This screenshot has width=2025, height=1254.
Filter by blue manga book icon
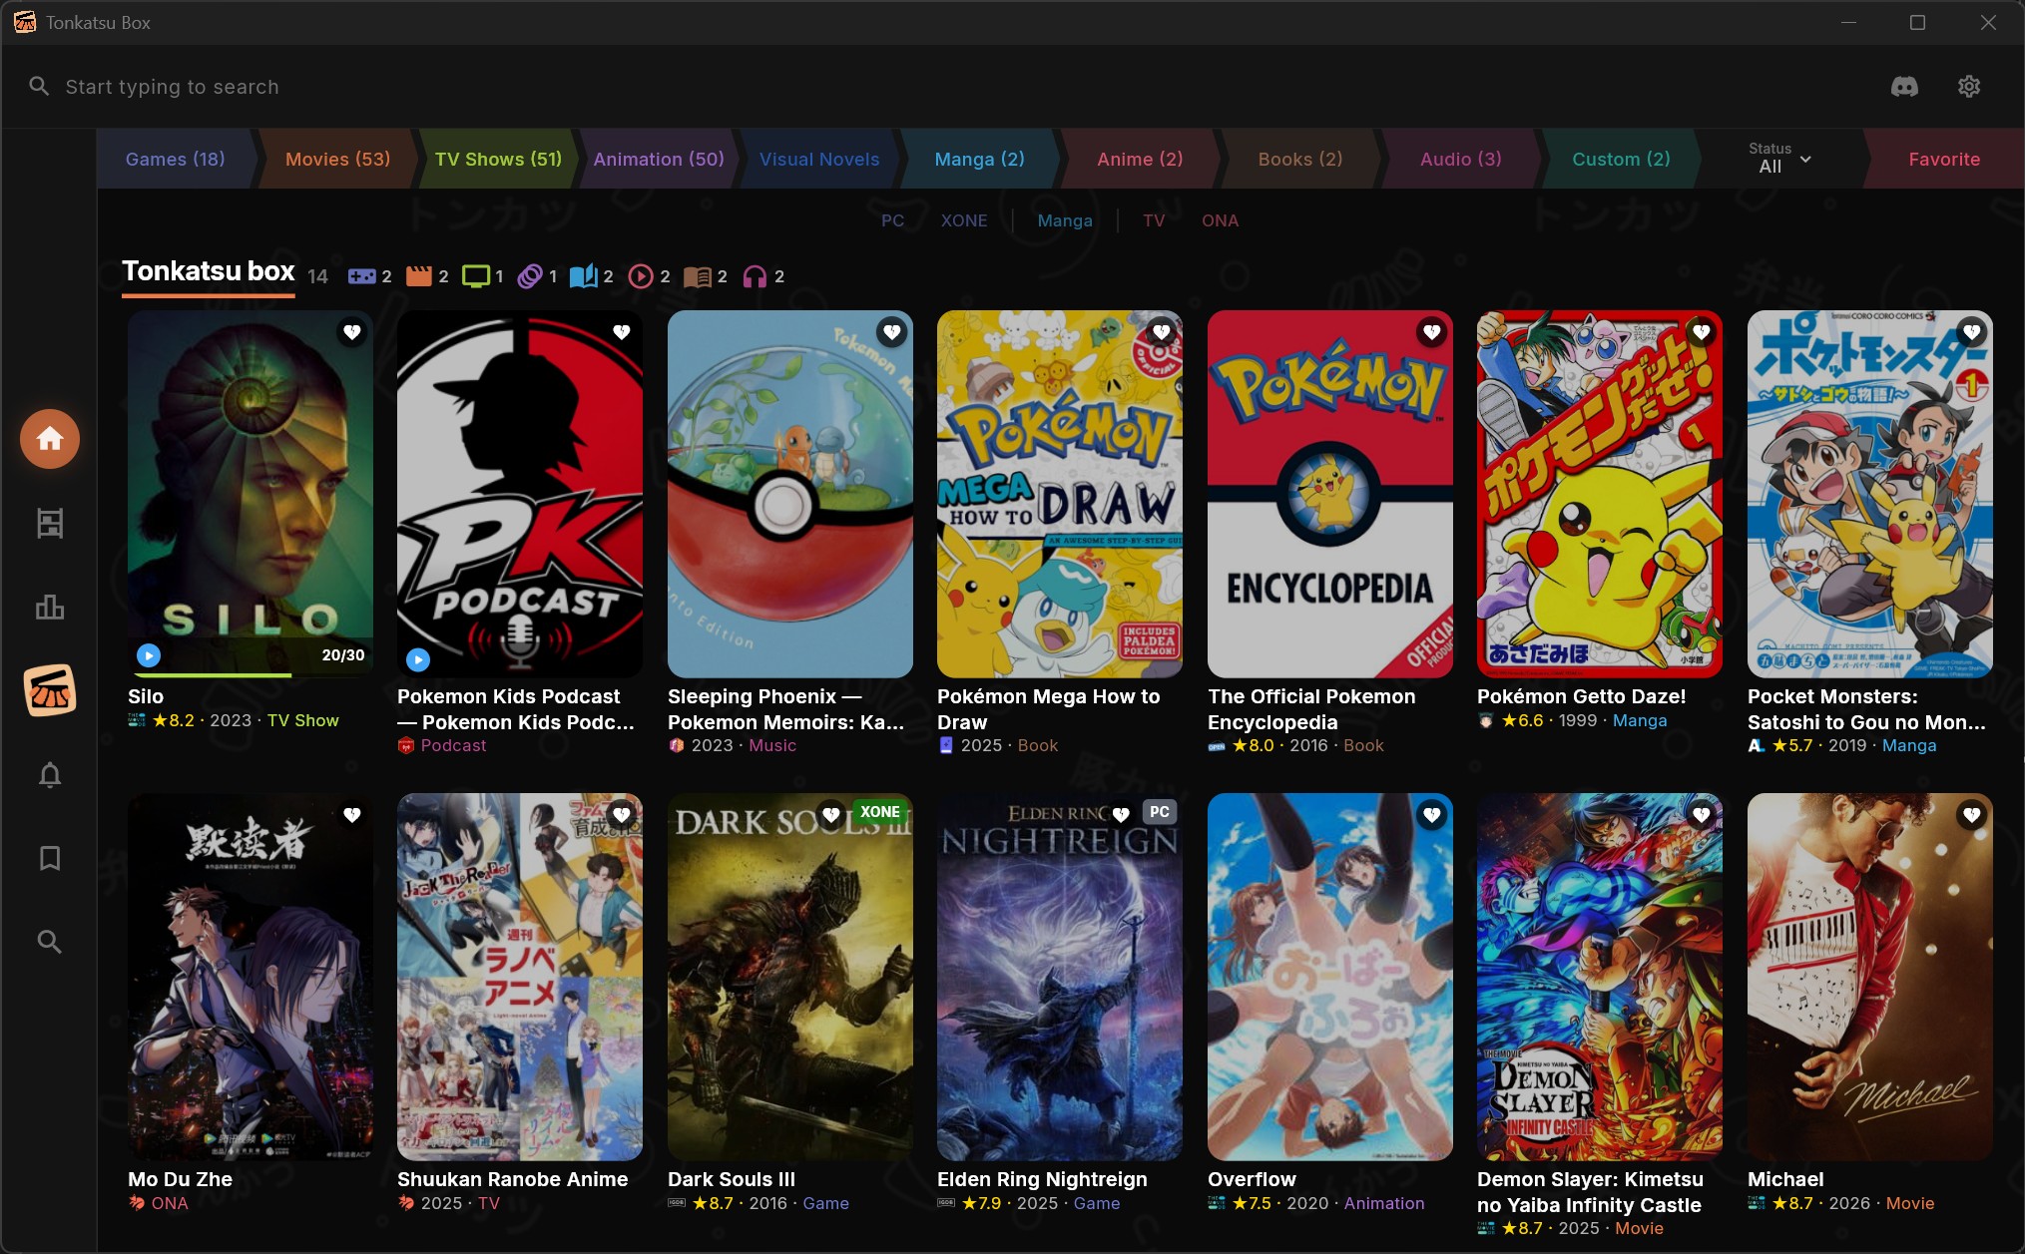[x=591, y=276]
